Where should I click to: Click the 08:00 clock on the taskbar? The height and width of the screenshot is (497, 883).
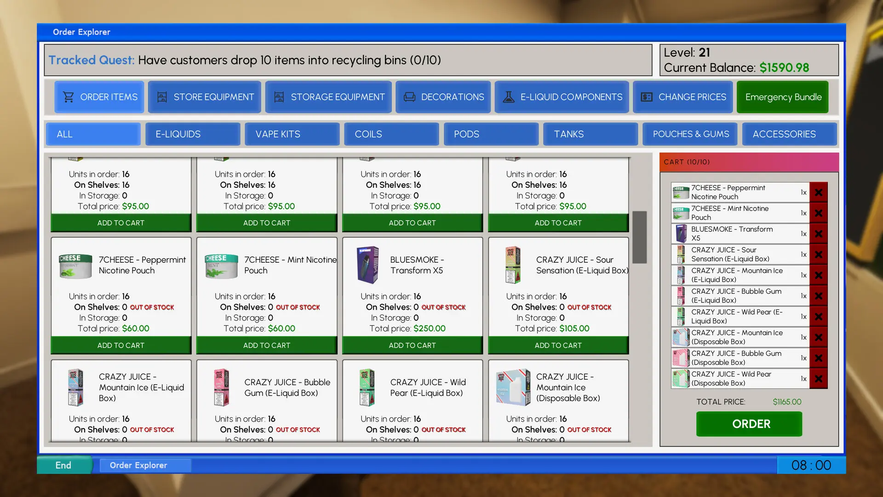811,465
